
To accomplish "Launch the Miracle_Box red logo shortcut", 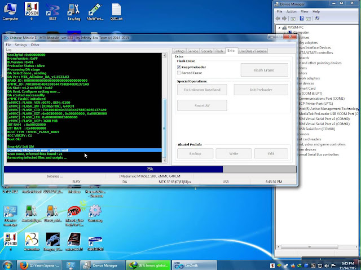I will [74, 215].
